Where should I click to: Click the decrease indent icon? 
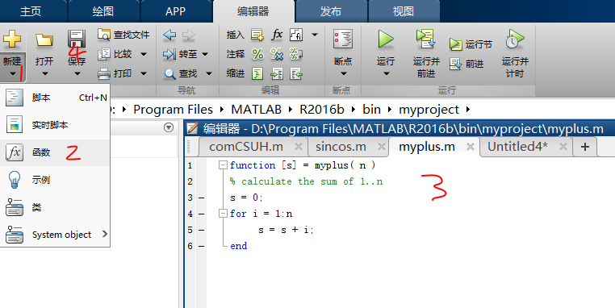[296, 73]
